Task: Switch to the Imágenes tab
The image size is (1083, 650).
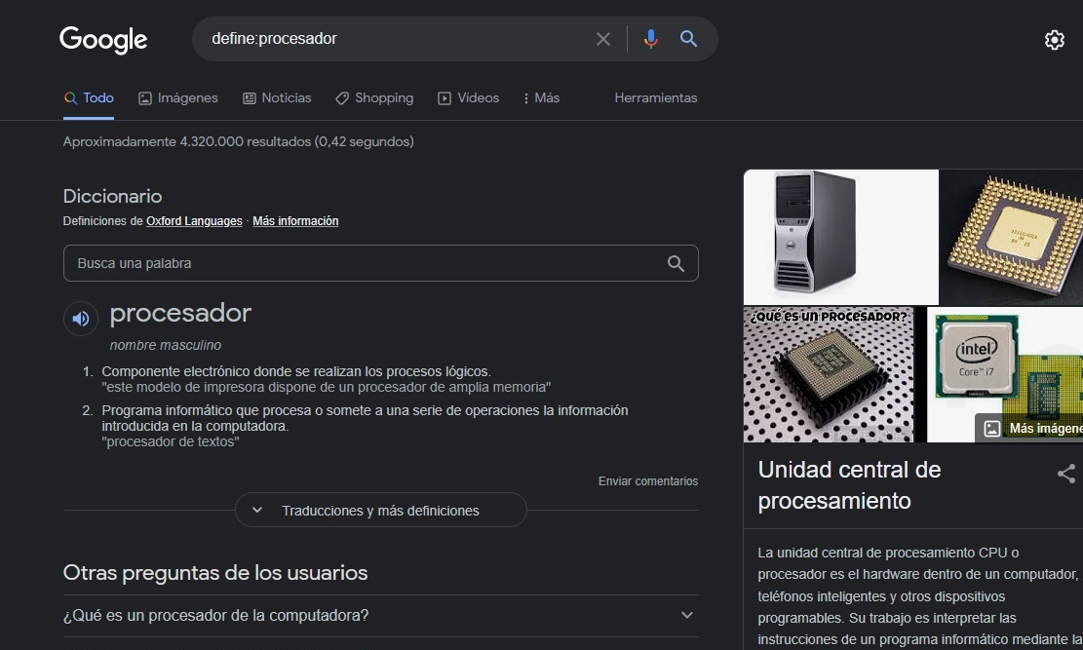Action: (178, 98)
